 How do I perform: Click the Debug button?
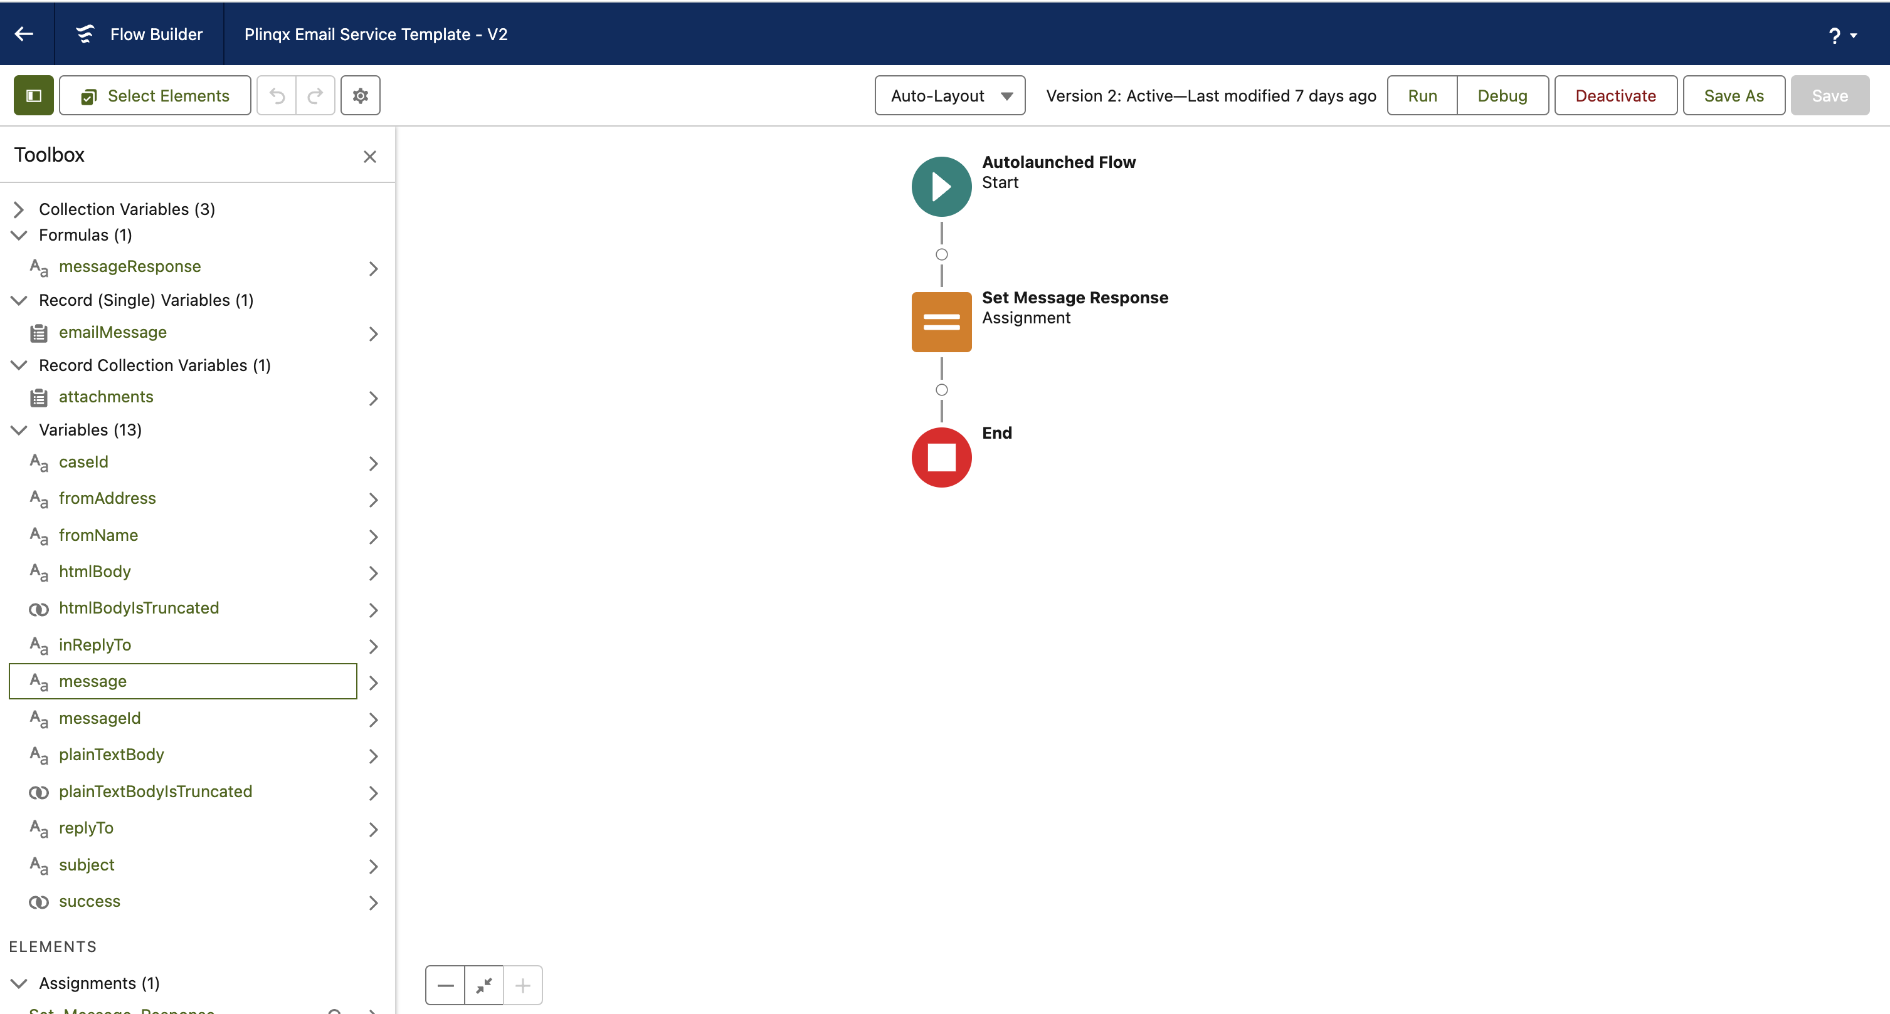[1502, 95]
